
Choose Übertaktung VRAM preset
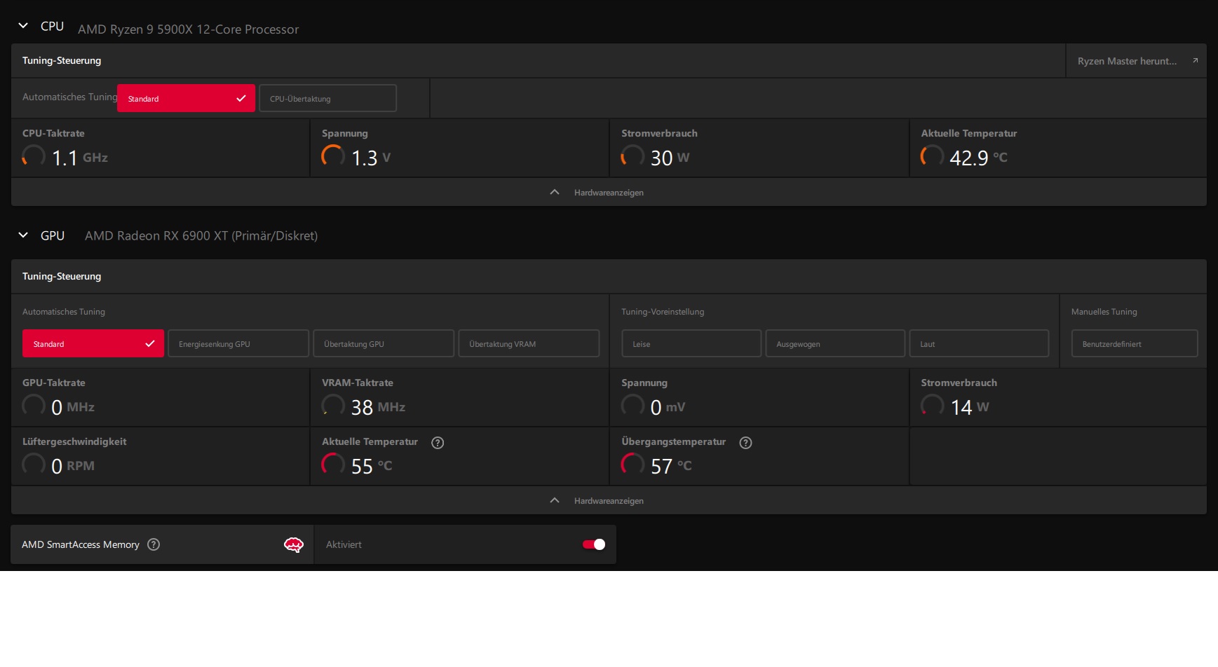pyautogui.click(x=529, y=343)
